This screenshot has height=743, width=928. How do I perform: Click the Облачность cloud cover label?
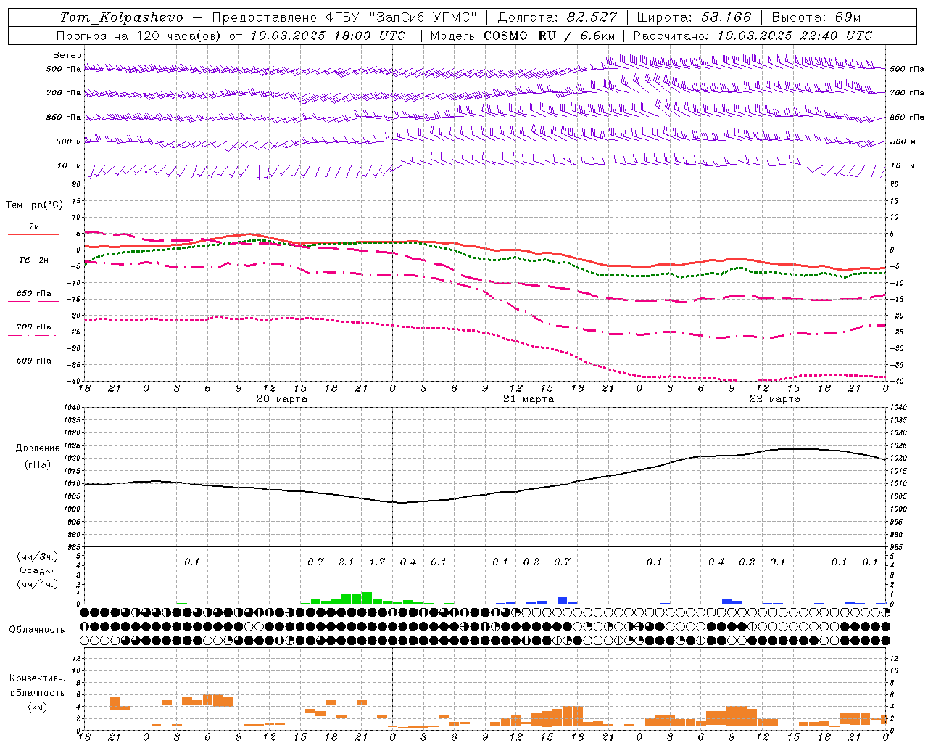coord(37,630)
